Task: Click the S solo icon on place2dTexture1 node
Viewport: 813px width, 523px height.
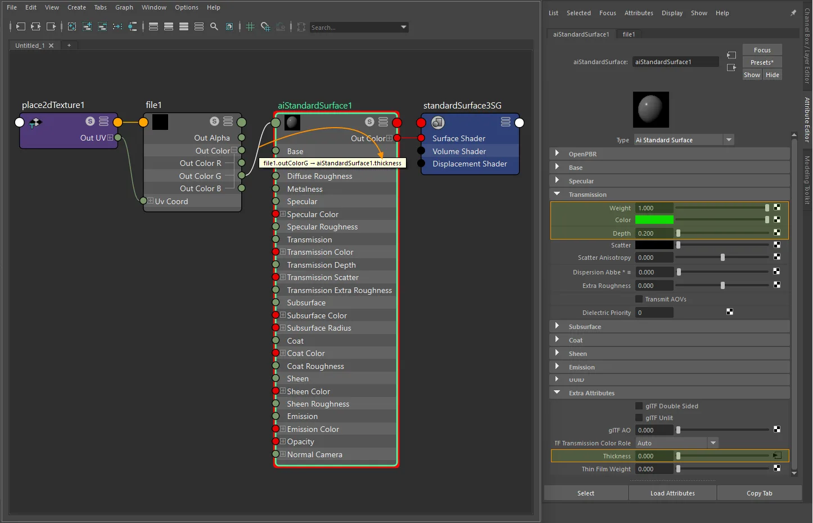Action: point(90,121)
